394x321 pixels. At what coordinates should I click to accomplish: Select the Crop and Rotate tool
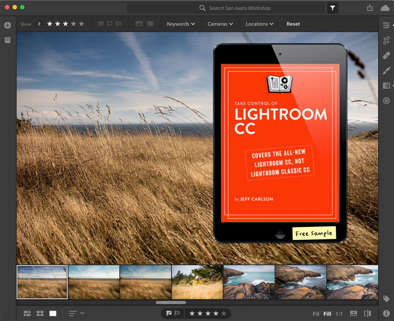tap(386, 40)
